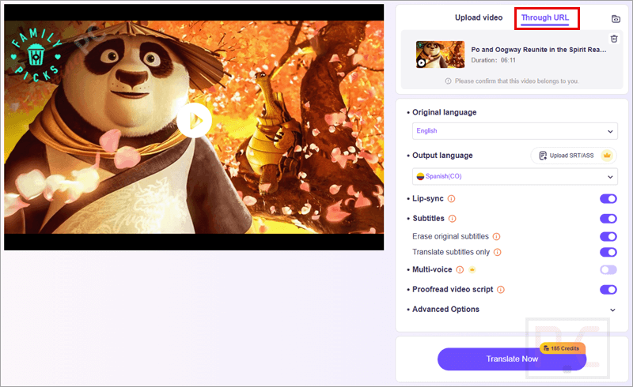Toggle Erase original subtitles switch
This screenshot has height=387, width=633.
(x=608, y=237)
